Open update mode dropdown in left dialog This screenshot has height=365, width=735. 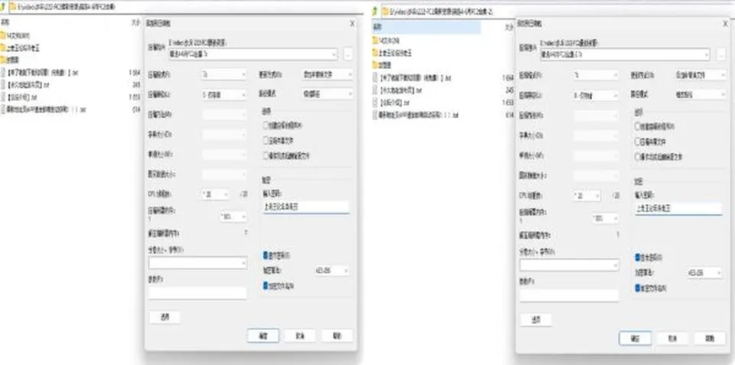tap(327, 74)
